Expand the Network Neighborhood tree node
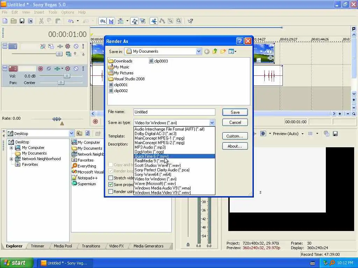Screen dimensions: 358x268 (x=11, y=159)
